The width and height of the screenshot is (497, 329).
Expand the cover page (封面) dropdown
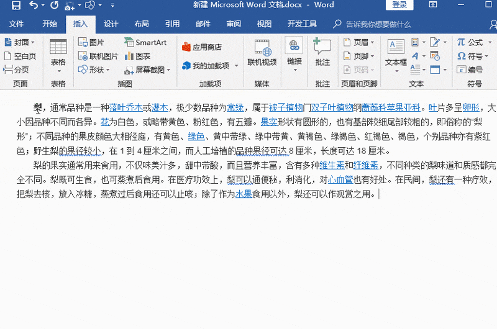coord(33,42)
